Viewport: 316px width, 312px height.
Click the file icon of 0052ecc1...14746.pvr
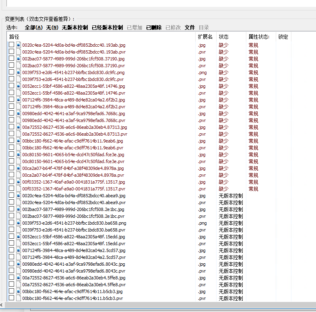(19, 93)
